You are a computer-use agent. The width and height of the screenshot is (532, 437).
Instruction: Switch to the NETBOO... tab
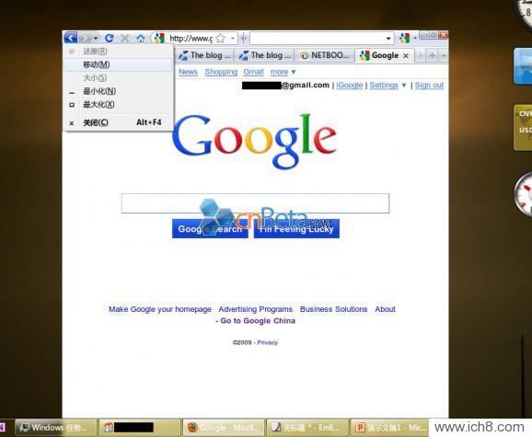point(324,55)
